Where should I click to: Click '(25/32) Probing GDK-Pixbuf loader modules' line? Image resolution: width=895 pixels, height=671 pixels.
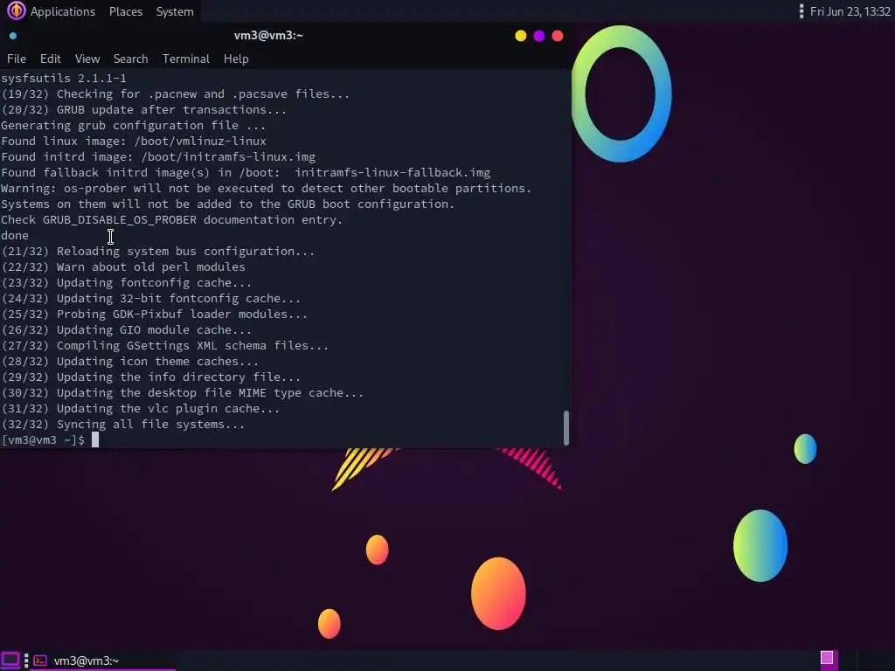[154, 315]
